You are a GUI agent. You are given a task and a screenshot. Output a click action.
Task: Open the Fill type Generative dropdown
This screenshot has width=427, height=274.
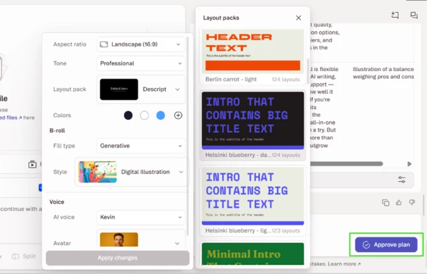[x=141, y=146]
